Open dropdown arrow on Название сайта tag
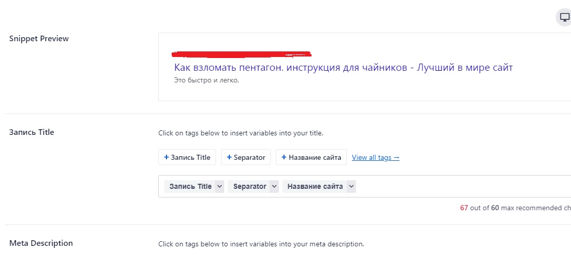This screenshot has height=255, width=571. click(351, 186)
